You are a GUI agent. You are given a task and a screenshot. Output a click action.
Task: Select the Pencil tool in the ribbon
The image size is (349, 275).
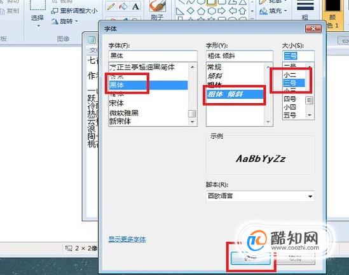tap(111, 7)
